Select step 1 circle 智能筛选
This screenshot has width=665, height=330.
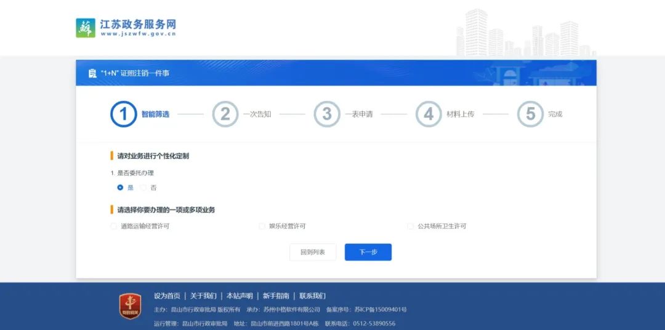(x=123, y=114)
